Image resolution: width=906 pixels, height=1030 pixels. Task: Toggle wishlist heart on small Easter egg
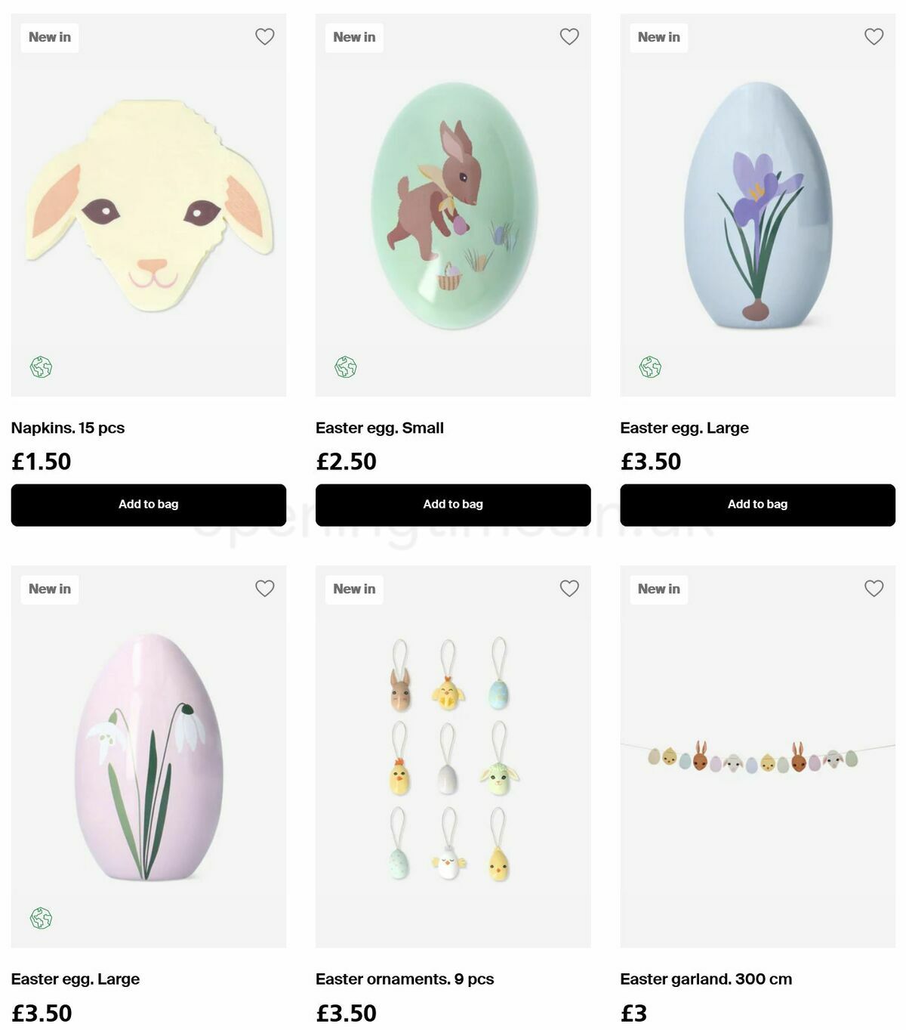pyautogui.click(x=569, y=36)
